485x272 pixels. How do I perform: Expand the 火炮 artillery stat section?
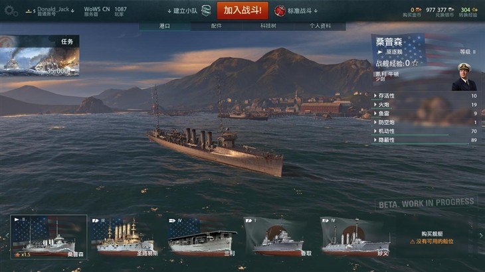click(425, 105)
